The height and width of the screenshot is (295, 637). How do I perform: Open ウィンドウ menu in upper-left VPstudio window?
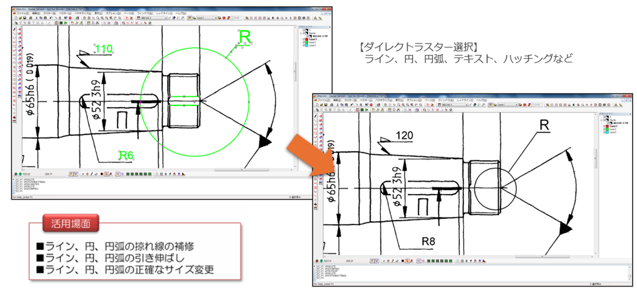point(145,13)
